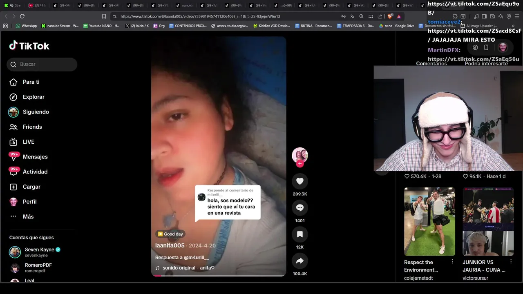The image size is (523, 294).
Task: Click the translate icon in the address bar
Action: click(x=352, y=16)
